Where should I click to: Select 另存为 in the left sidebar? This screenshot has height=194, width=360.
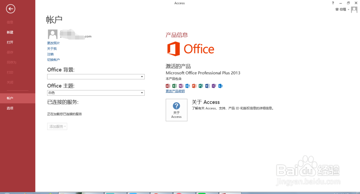pyautogui.click(x=12, y=63)
